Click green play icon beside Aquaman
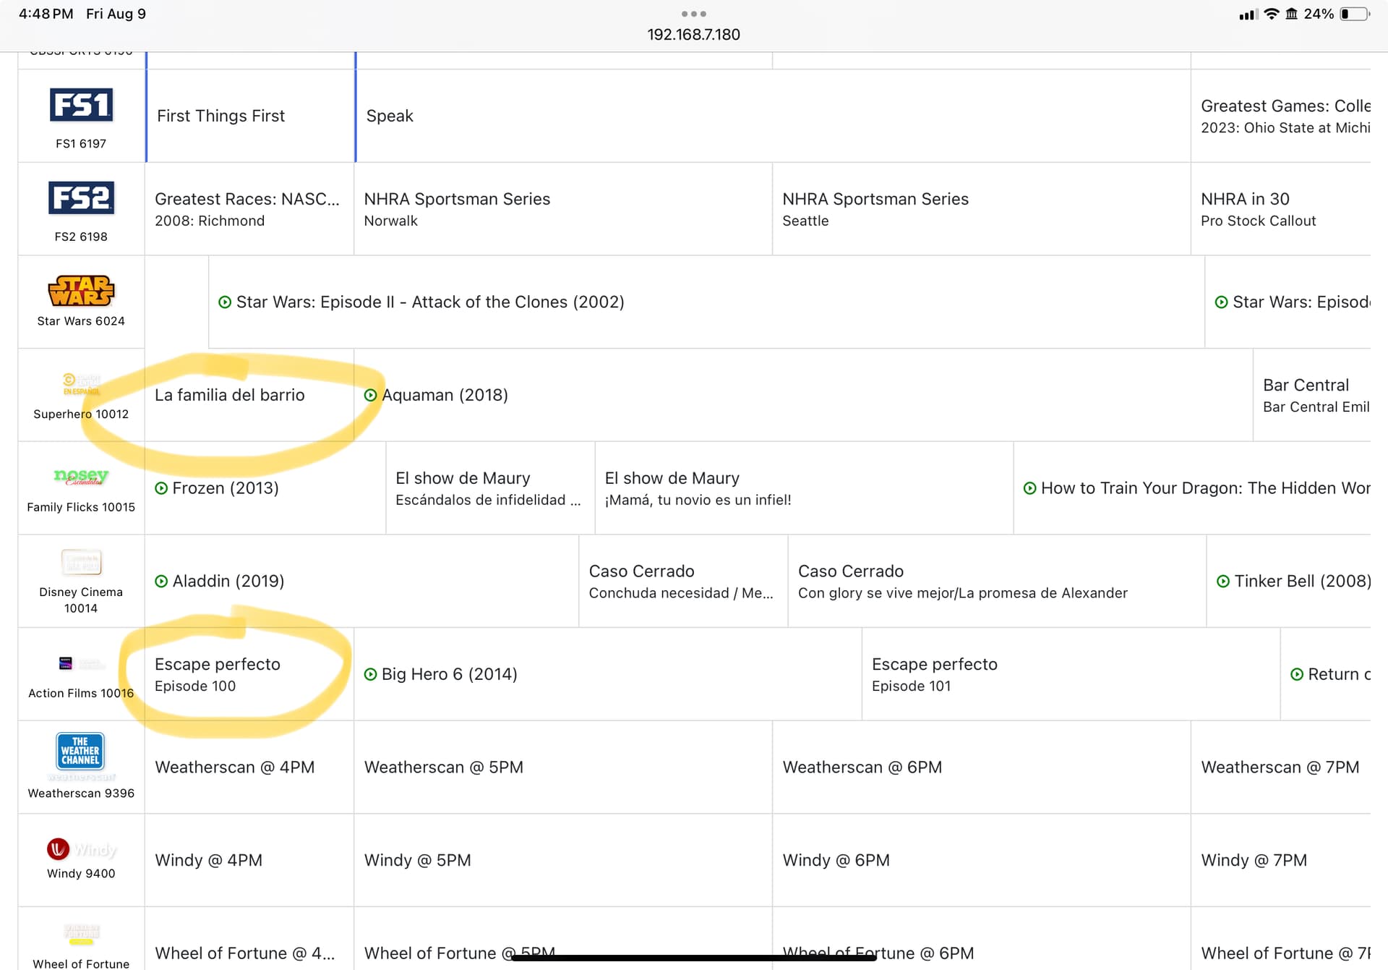 (370, 395)
